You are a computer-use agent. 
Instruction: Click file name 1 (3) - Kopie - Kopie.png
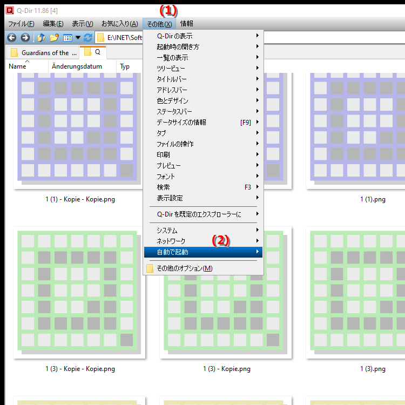click(x=80, y=369)
